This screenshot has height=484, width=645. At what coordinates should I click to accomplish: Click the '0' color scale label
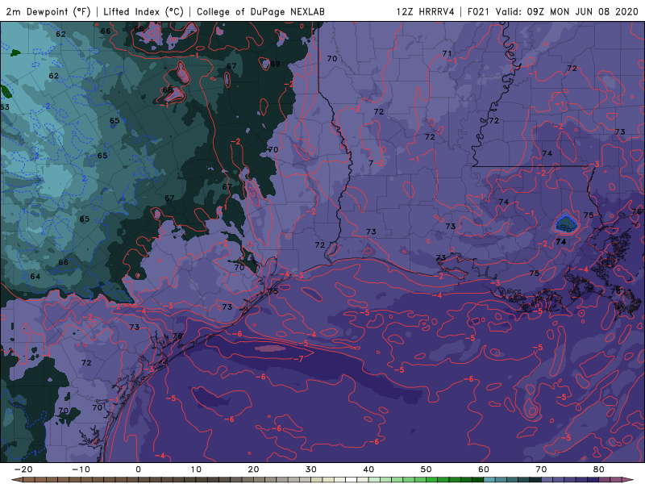tap(138, 469)
